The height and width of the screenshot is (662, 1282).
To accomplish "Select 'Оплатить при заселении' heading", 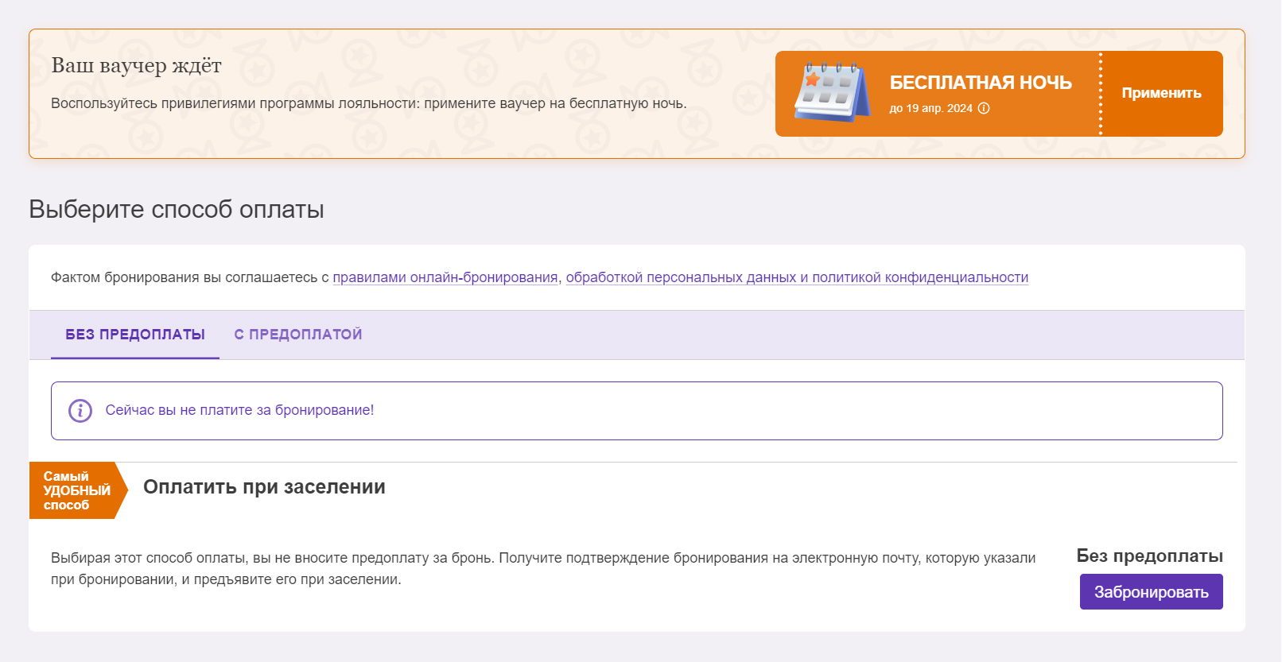I will coord(264,487).
